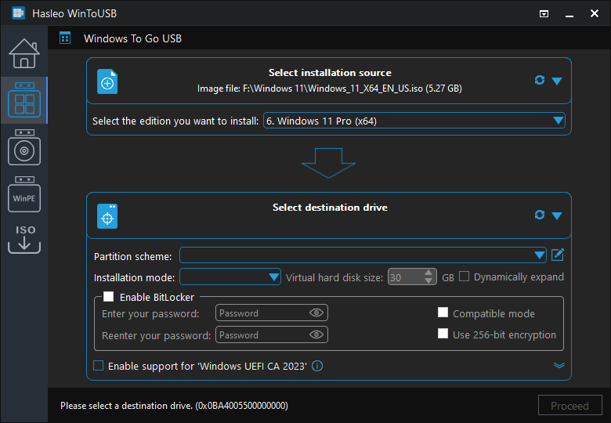
Task: Click the image file path text
Action: 330,89
